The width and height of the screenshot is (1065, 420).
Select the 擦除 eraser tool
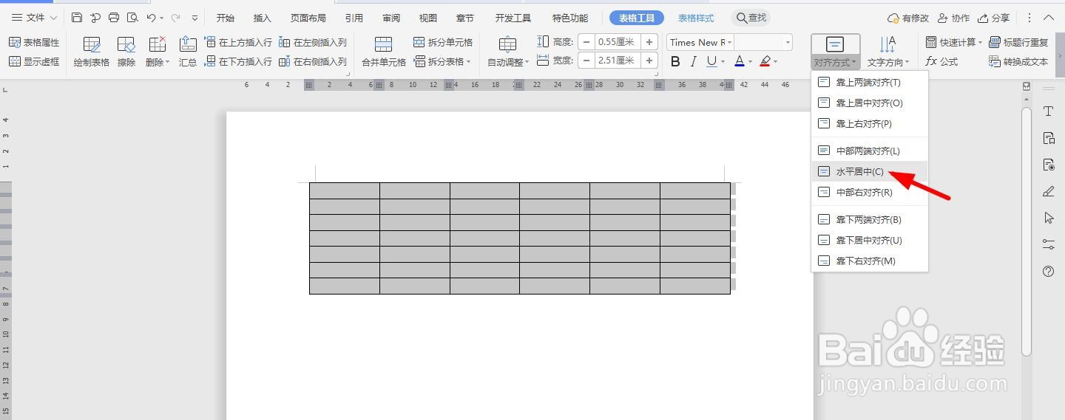tap(126, 52)
